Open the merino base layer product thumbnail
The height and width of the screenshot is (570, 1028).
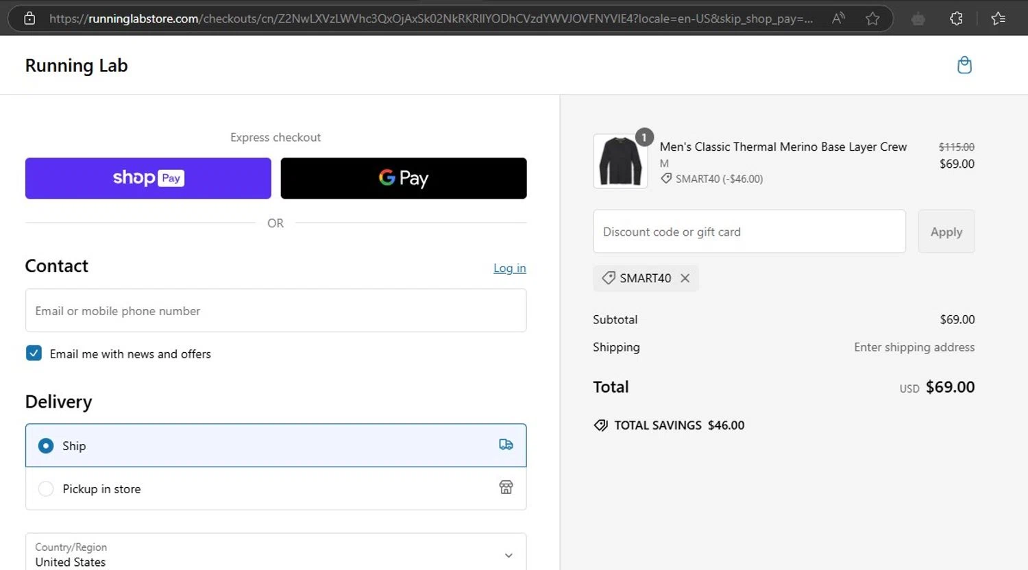[620, 161]
